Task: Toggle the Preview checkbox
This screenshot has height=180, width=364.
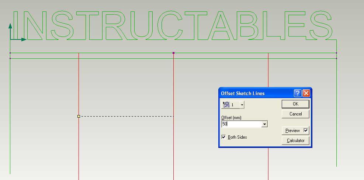Action: click(306, 131)
